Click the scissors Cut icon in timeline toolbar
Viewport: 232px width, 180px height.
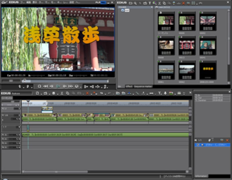[x=62, y=93]
